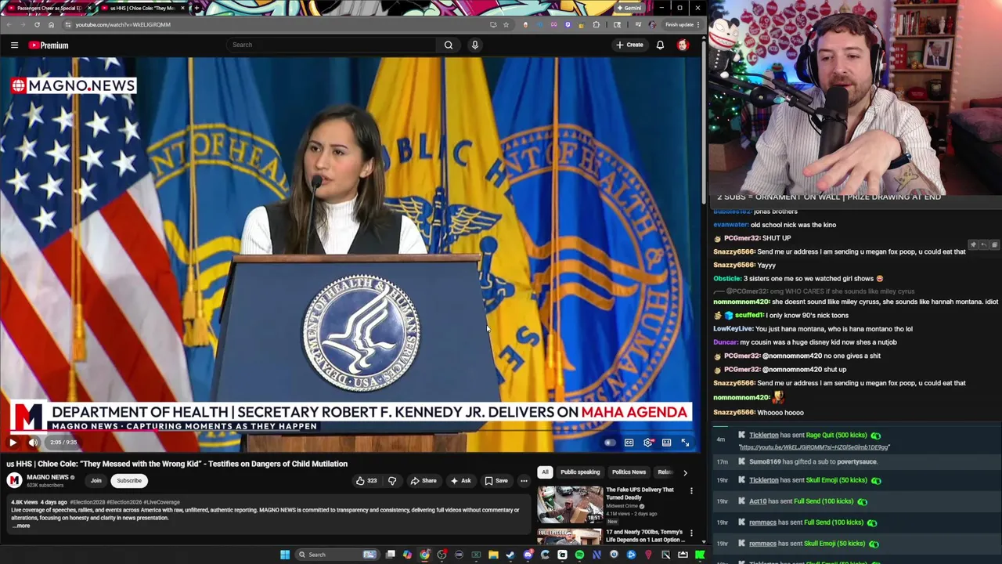The height and width of the screenshot is (564, 1002).
Task: Toggle the autoplay switch in player
Action: coord(610,443)
